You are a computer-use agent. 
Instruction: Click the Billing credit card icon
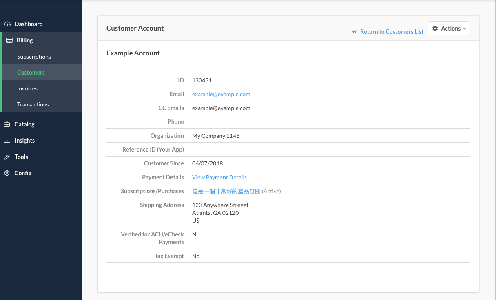click(x=9, y=40)
